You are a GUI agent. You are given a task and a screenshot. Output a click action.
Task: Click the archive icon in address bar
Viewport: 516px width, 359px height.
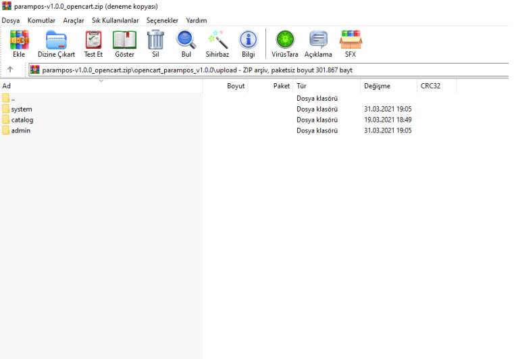(35, 70)
